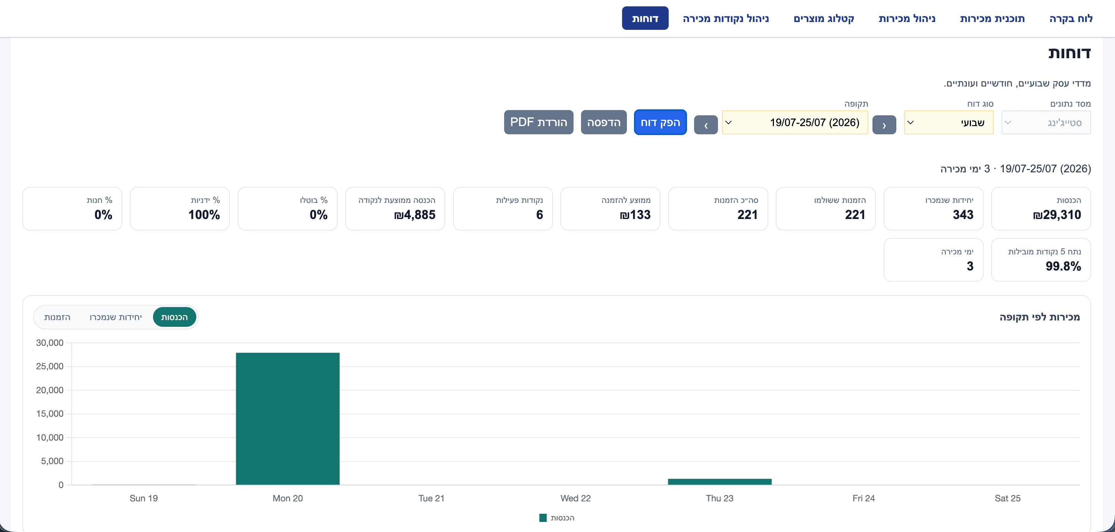Click the הזמנות ששולמו card showing 221
Screen dimensions: 1115x532
click(825, 209)
